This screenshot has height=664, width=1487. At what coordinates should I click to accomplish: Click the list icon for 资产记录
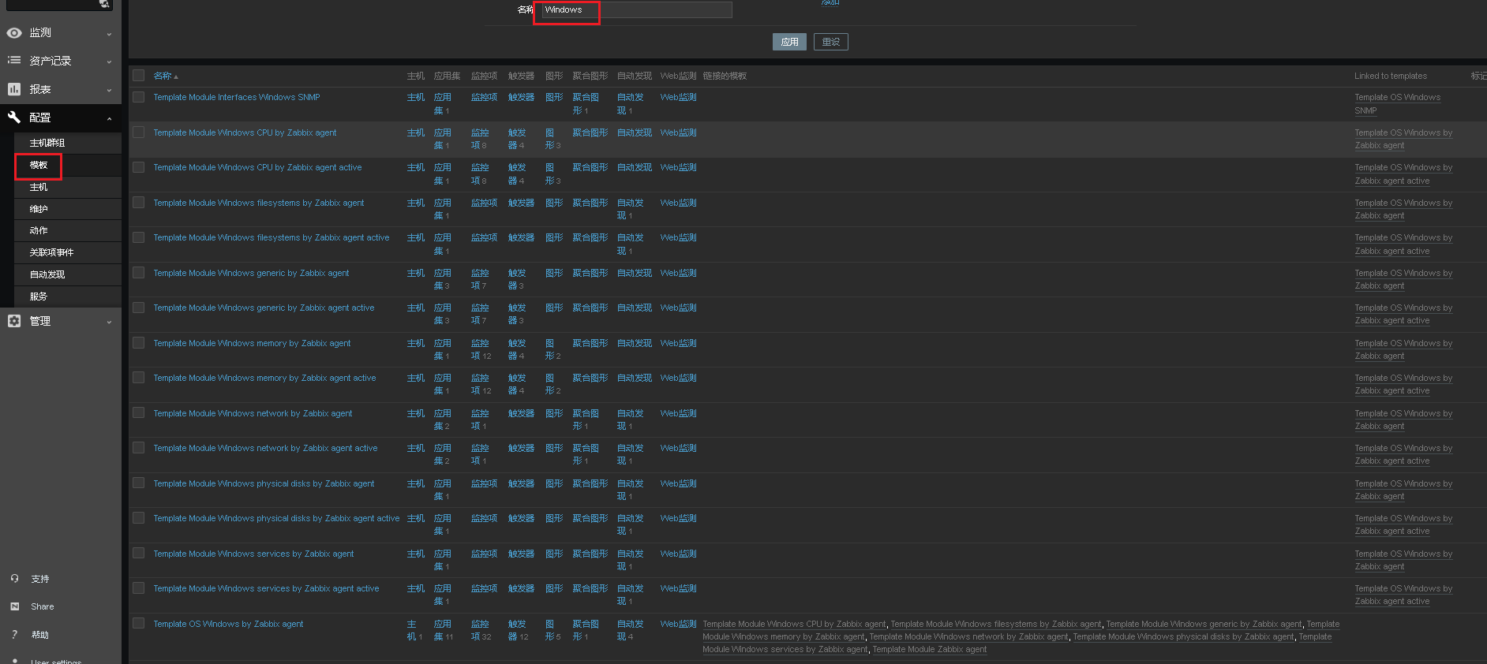14,61
